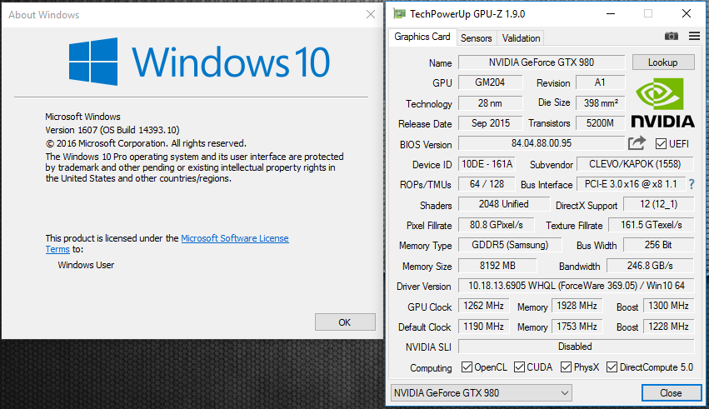Click the Memory Type GDDR5 (Samsung) field
Viewport: 709px width, 409px height.
point(510,245)
